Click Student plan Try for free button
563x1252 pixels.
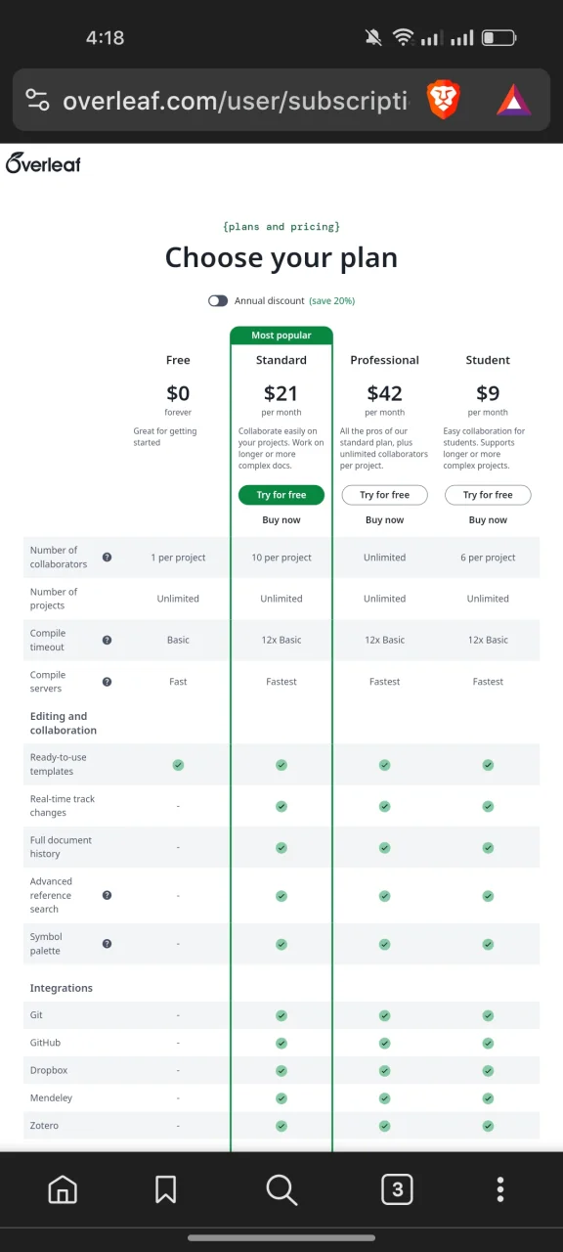pos(488,495)
